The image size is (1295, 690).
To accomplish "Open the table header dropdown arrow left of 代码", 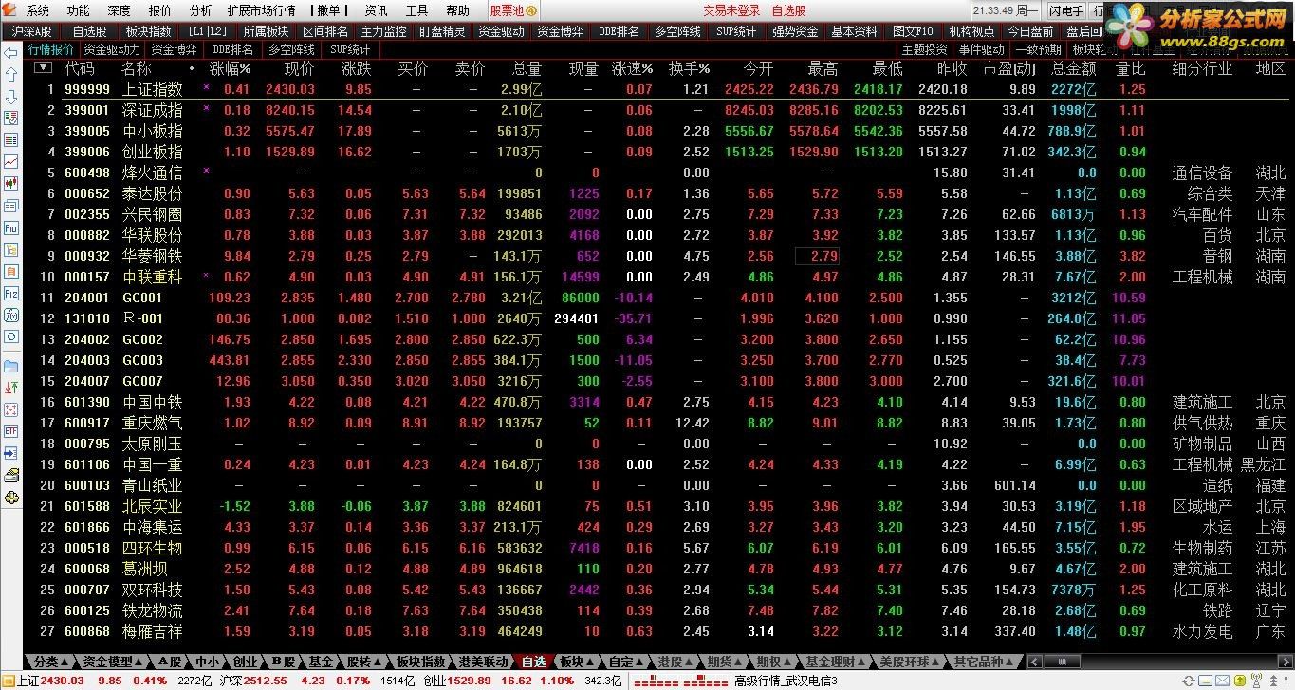I will (x=44, y=68).
